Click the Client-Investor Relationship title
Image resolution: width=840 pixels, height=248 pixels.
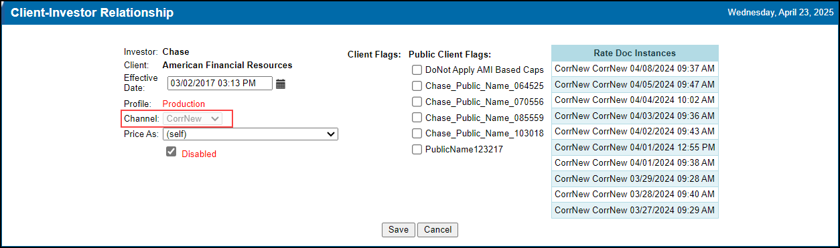click(x=92, y=13)
